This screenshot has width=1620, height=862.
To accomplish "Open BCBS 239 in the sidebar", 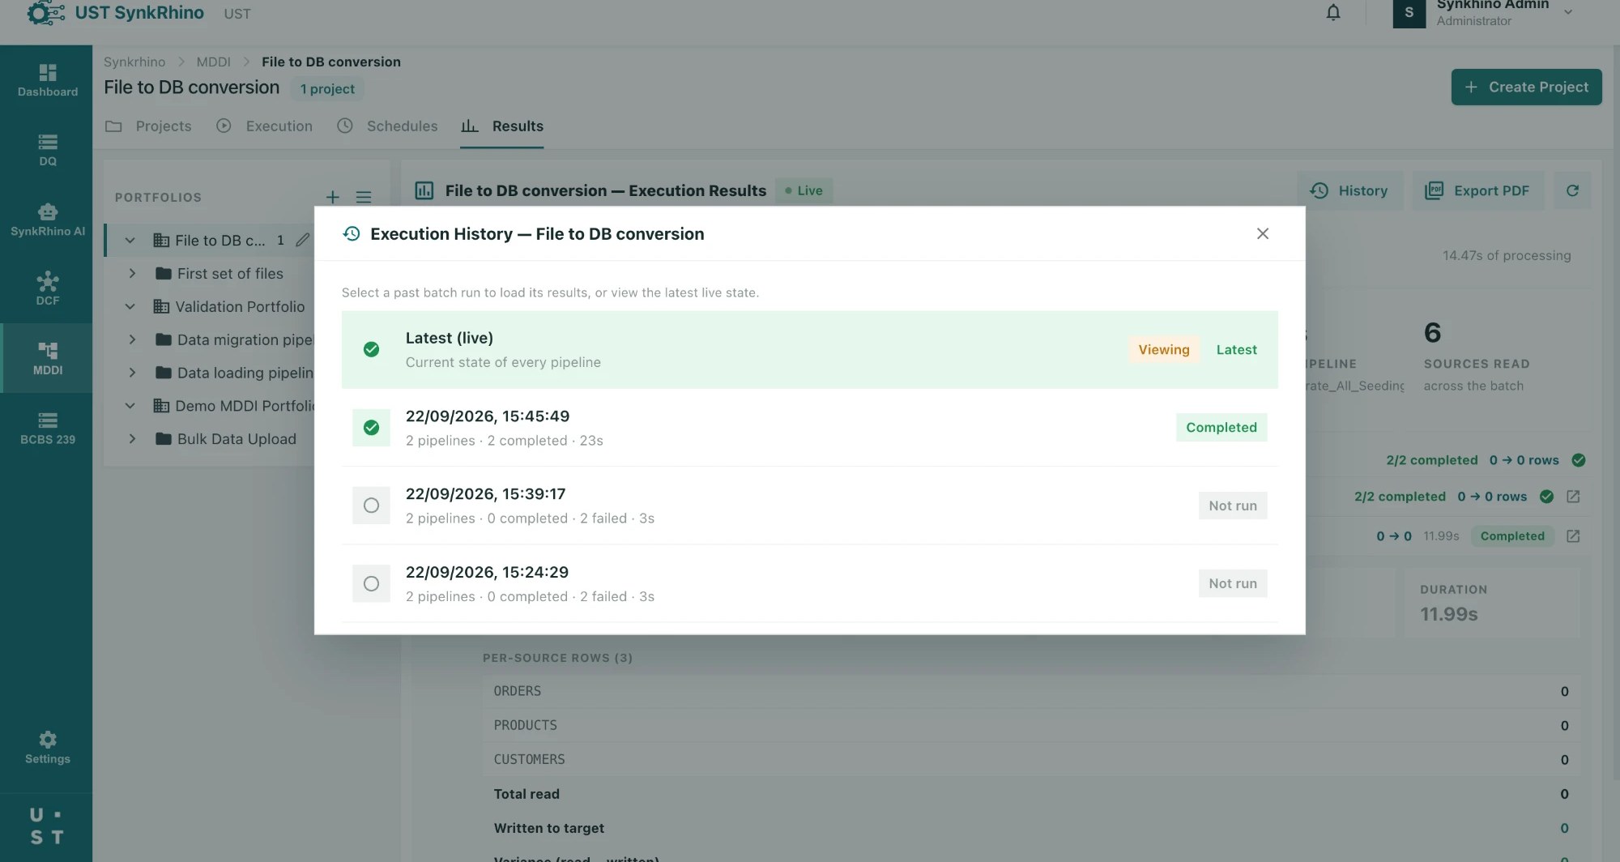I will click(x=47, y=428).
